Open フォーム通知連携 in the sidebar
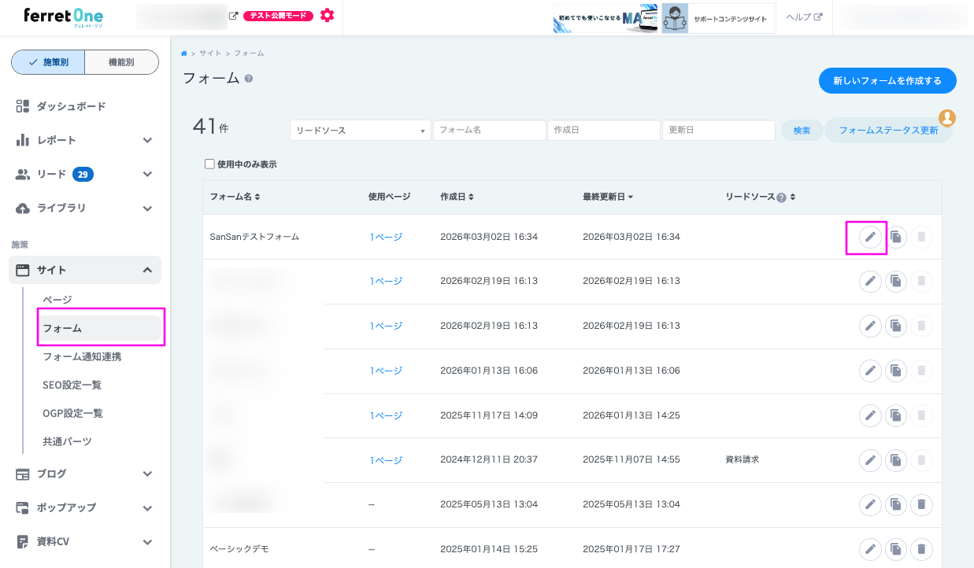The width and height of the screenshot is (974, 568). 82,356
